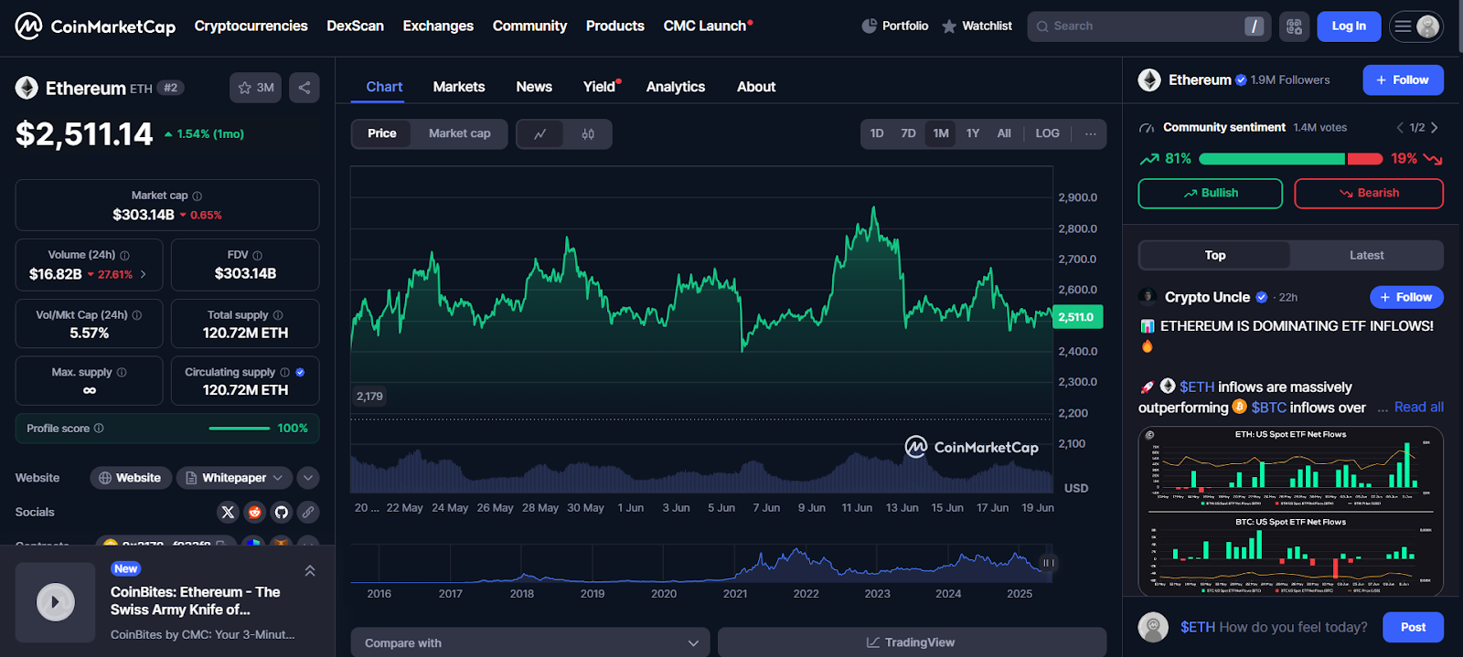Open the hamburger profile menu

(x=1415, y=26)
